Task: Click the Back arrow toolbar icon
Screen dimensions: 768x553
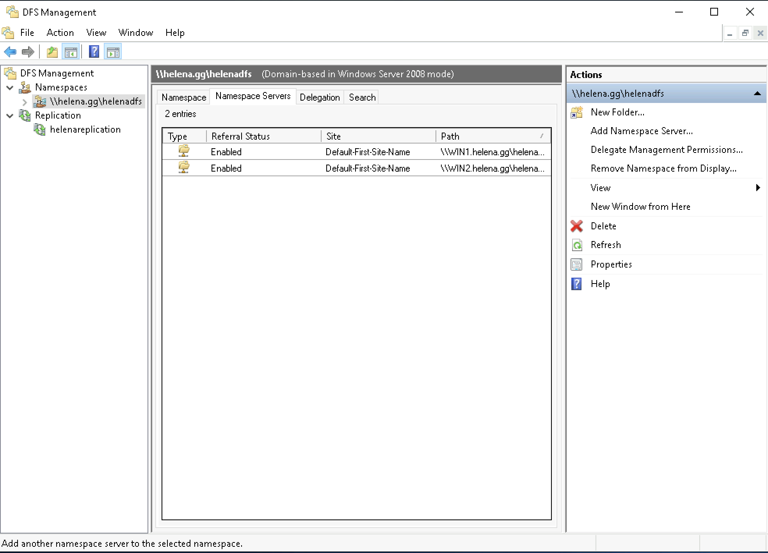Action: click(x=10, y=51)
